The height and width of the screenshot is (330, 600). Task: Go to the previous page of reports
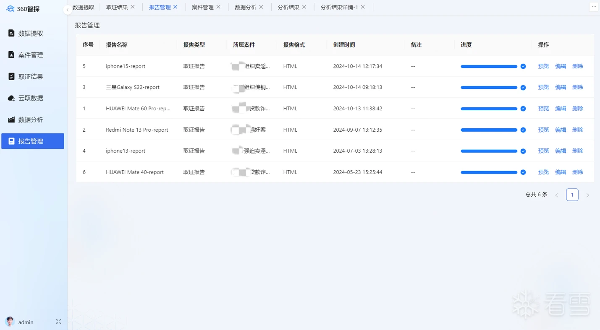557,195
